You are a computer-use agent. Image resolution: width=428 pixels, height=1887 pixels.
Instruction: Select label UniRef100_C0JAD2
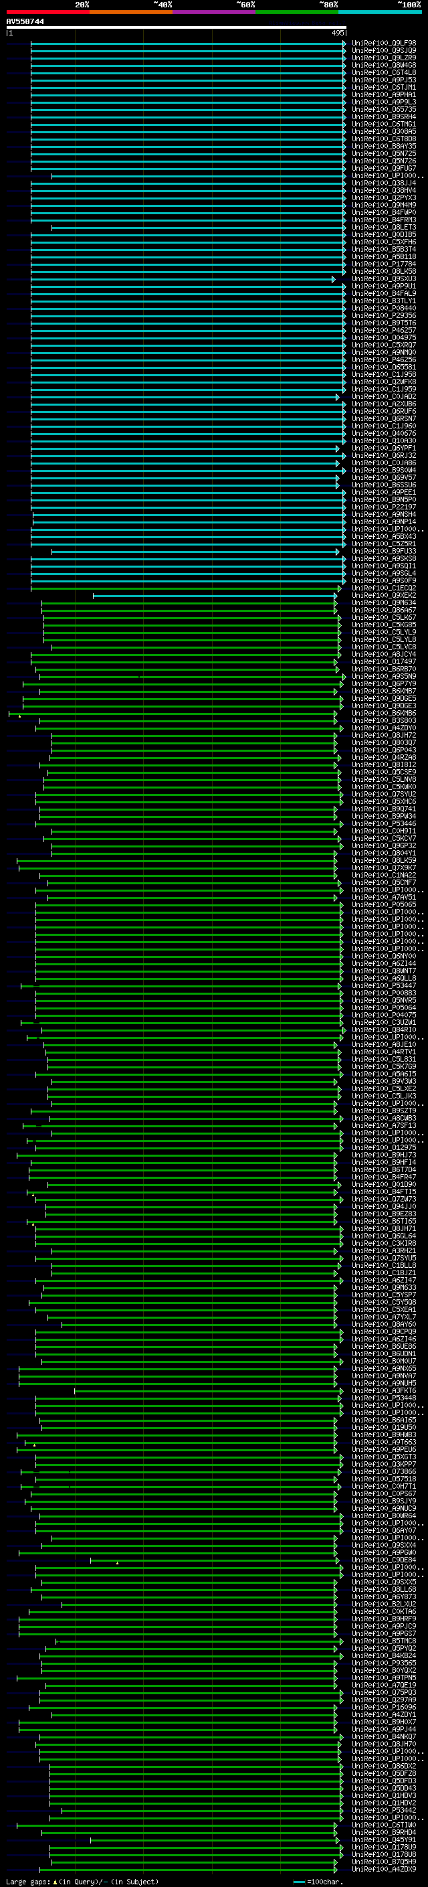click(384, 396)
